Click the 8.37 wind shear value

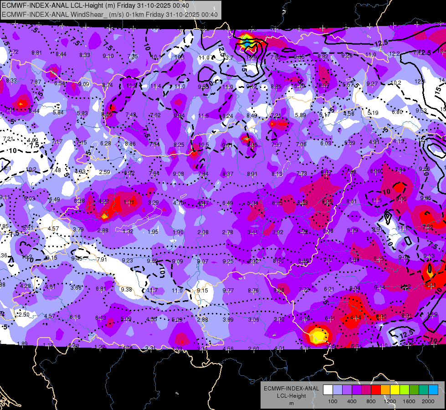(228, 174)
